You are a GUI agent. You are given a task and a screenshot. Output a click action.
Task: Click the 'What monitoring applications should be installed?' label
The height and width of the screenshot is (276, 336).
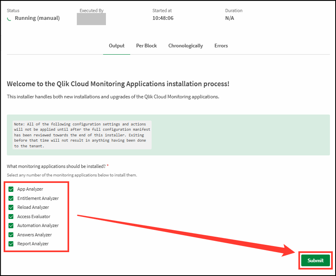(56, 166)
